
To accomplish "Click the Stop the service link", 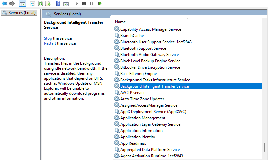I will 48,38.
